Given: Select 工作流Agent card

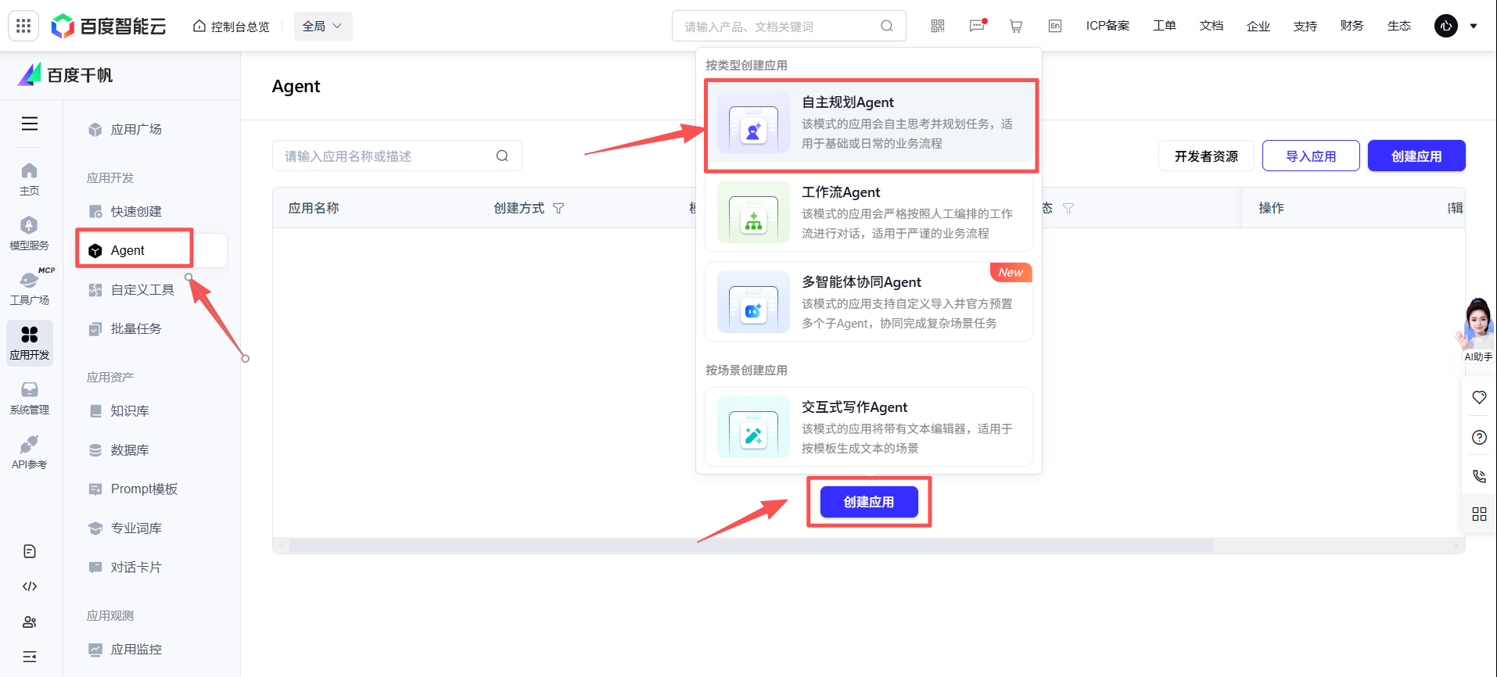Looking at the screenshot, I should pos(869,213).
